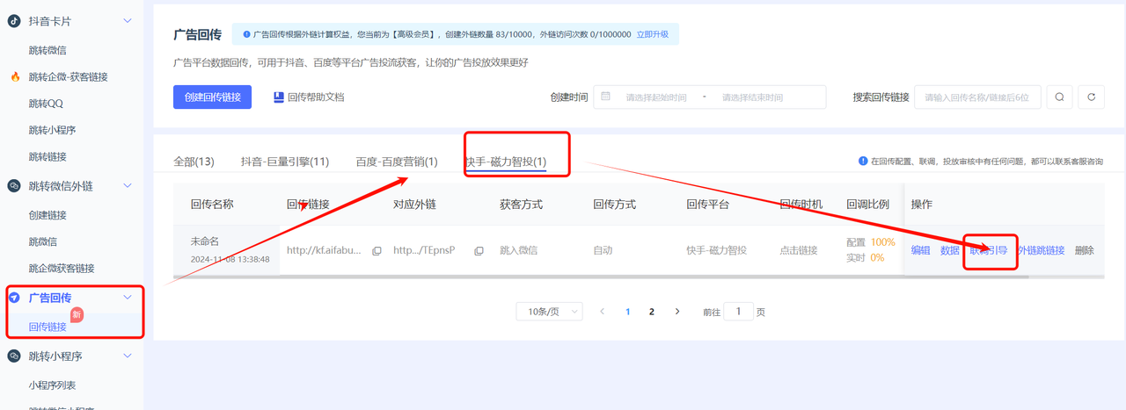Click the 搜索回传链接 search input field

[x=977, y=97]
